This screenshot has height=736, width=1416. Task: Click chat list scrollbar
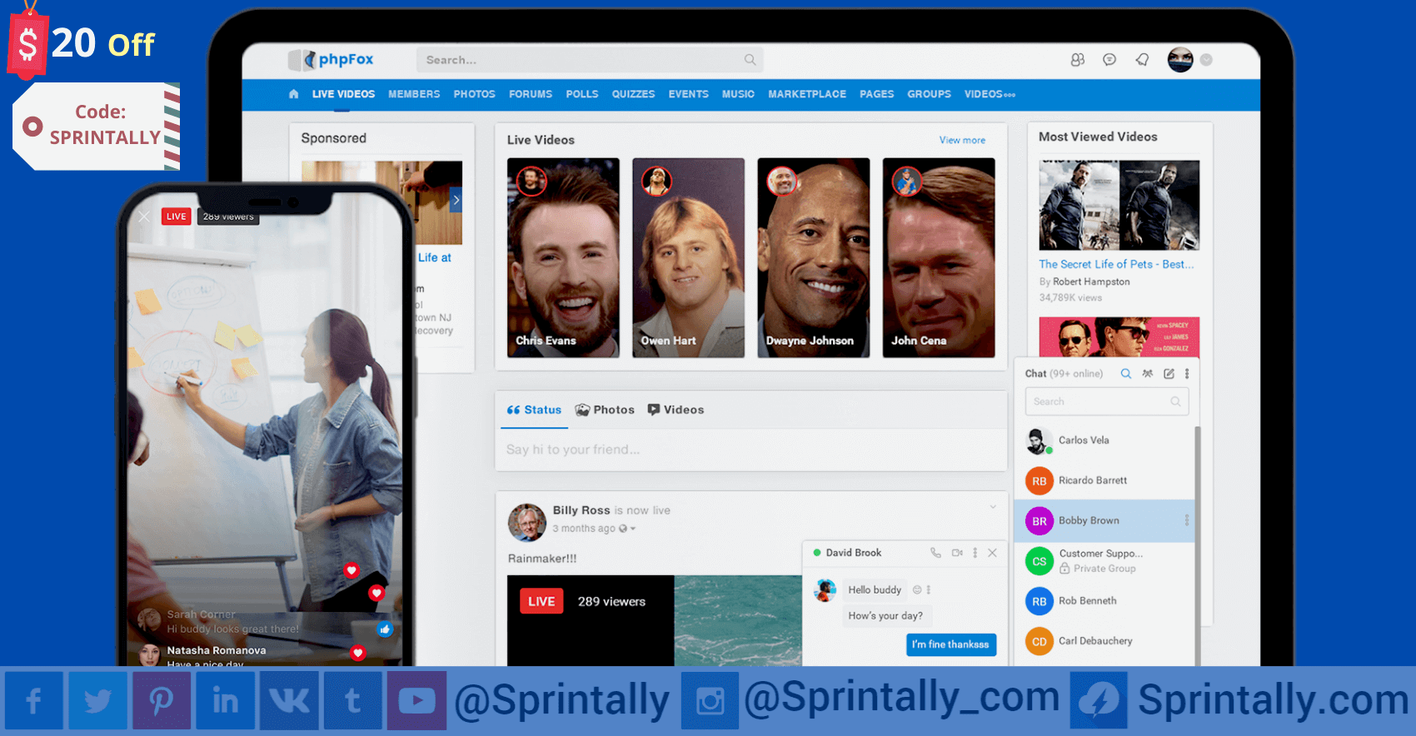tap(1198, 545)
